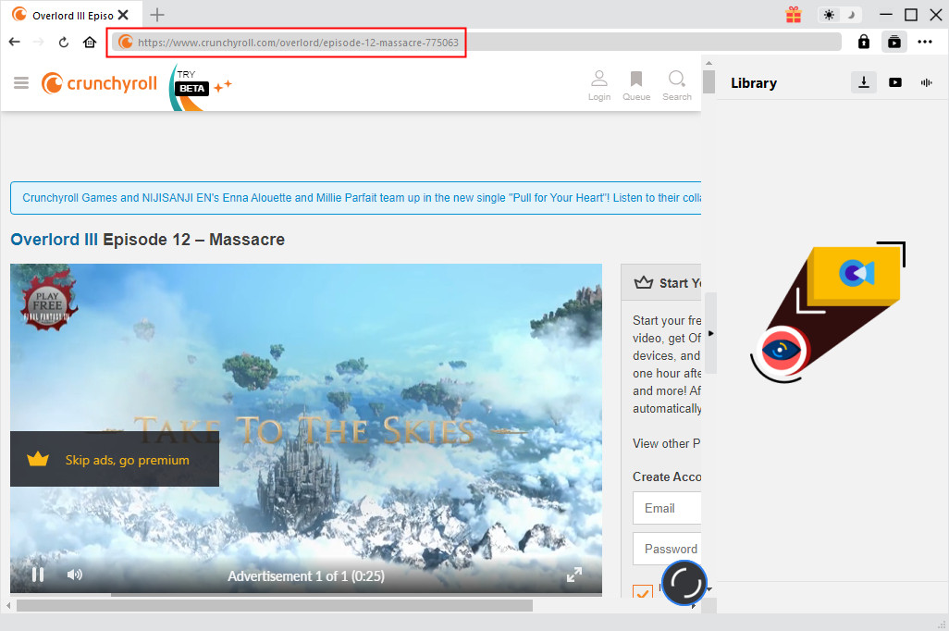Image resolution: width=949 pixels, height=631 pixels.
Task: Open the three-dots browser menu
Action: (x=925, y=42)
